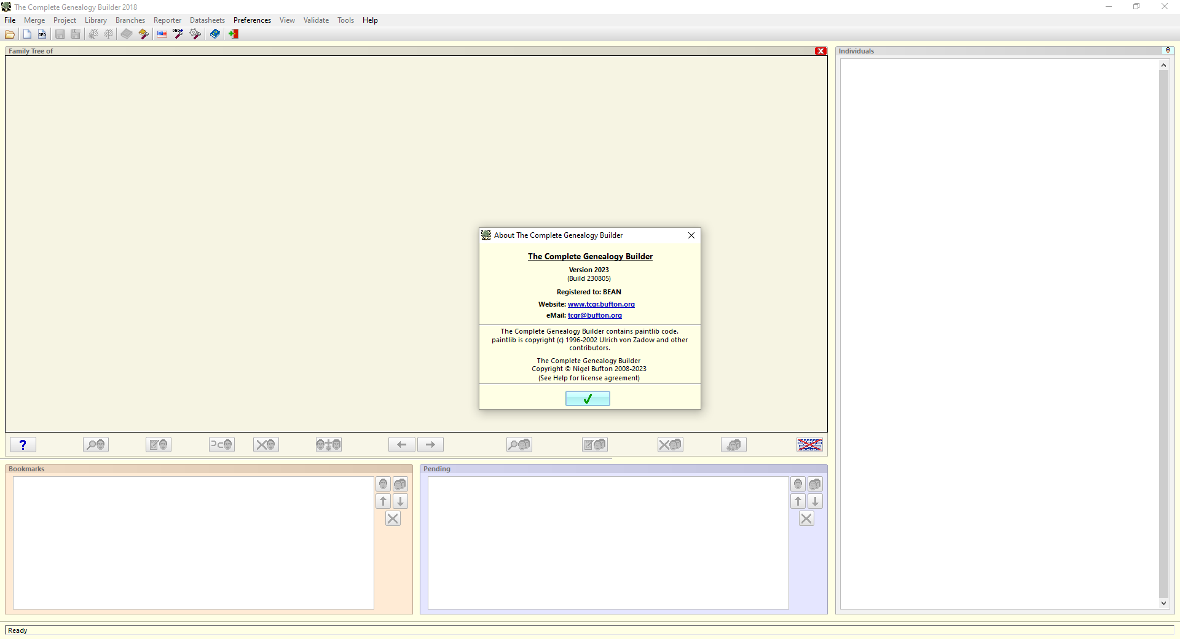The image size is (1180, 639).
Task: Click the two-faces button in Bookmarks panel
Action: pyautogui.click(x=400, y=484)
